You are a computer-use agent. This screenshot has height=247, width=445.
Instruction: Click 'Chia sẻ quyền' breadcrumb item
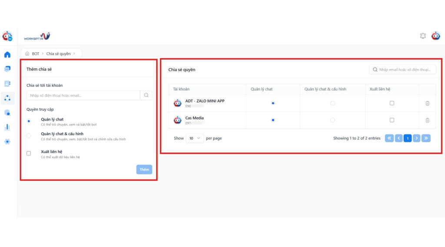click(x=58, y=54)
